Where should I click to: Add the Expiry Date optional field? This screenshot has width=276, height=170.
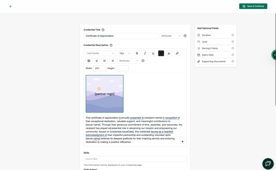216,55
